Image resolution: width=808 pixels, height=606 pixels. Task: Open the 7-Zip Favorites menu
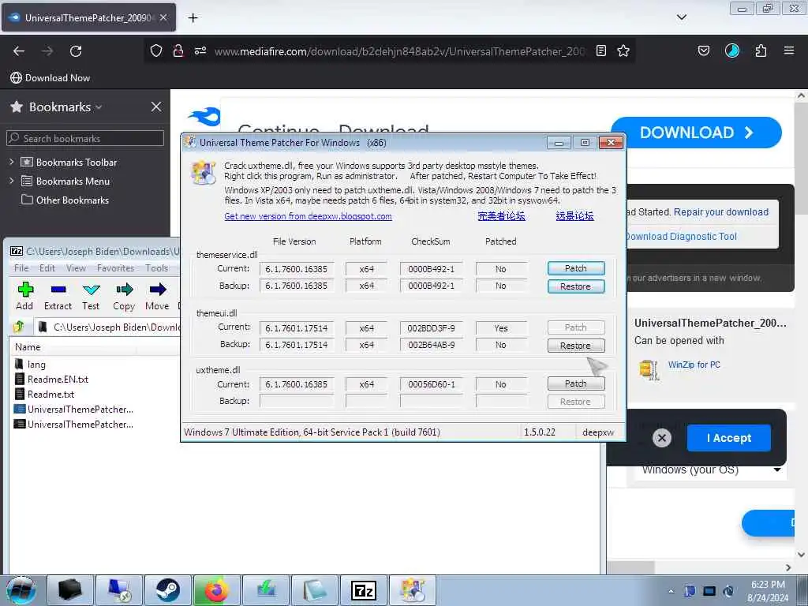coord(115,268)
